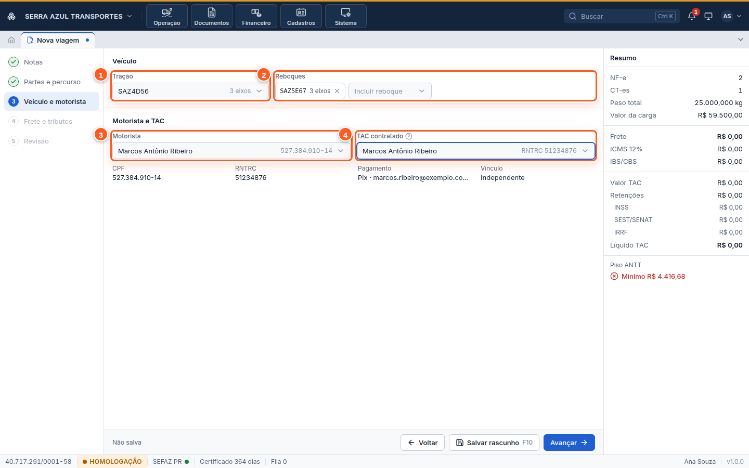Screen dimensions: 749x468
Task: Click the Pix payment email value
Action: [414, 178]
